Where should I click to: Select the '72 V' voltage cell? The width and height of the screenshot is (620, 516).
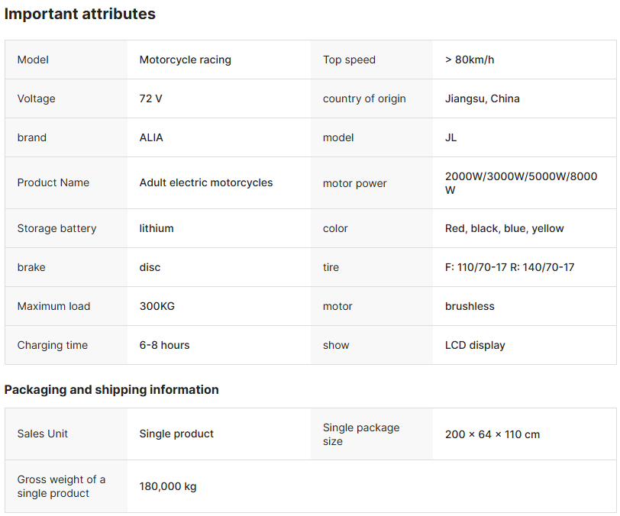150,98
